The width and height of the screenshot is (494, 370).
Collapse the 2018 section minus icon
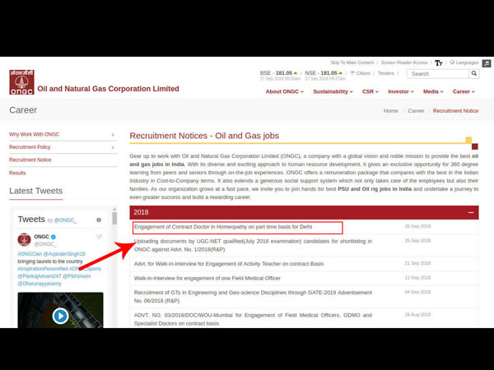click(471, 213)
